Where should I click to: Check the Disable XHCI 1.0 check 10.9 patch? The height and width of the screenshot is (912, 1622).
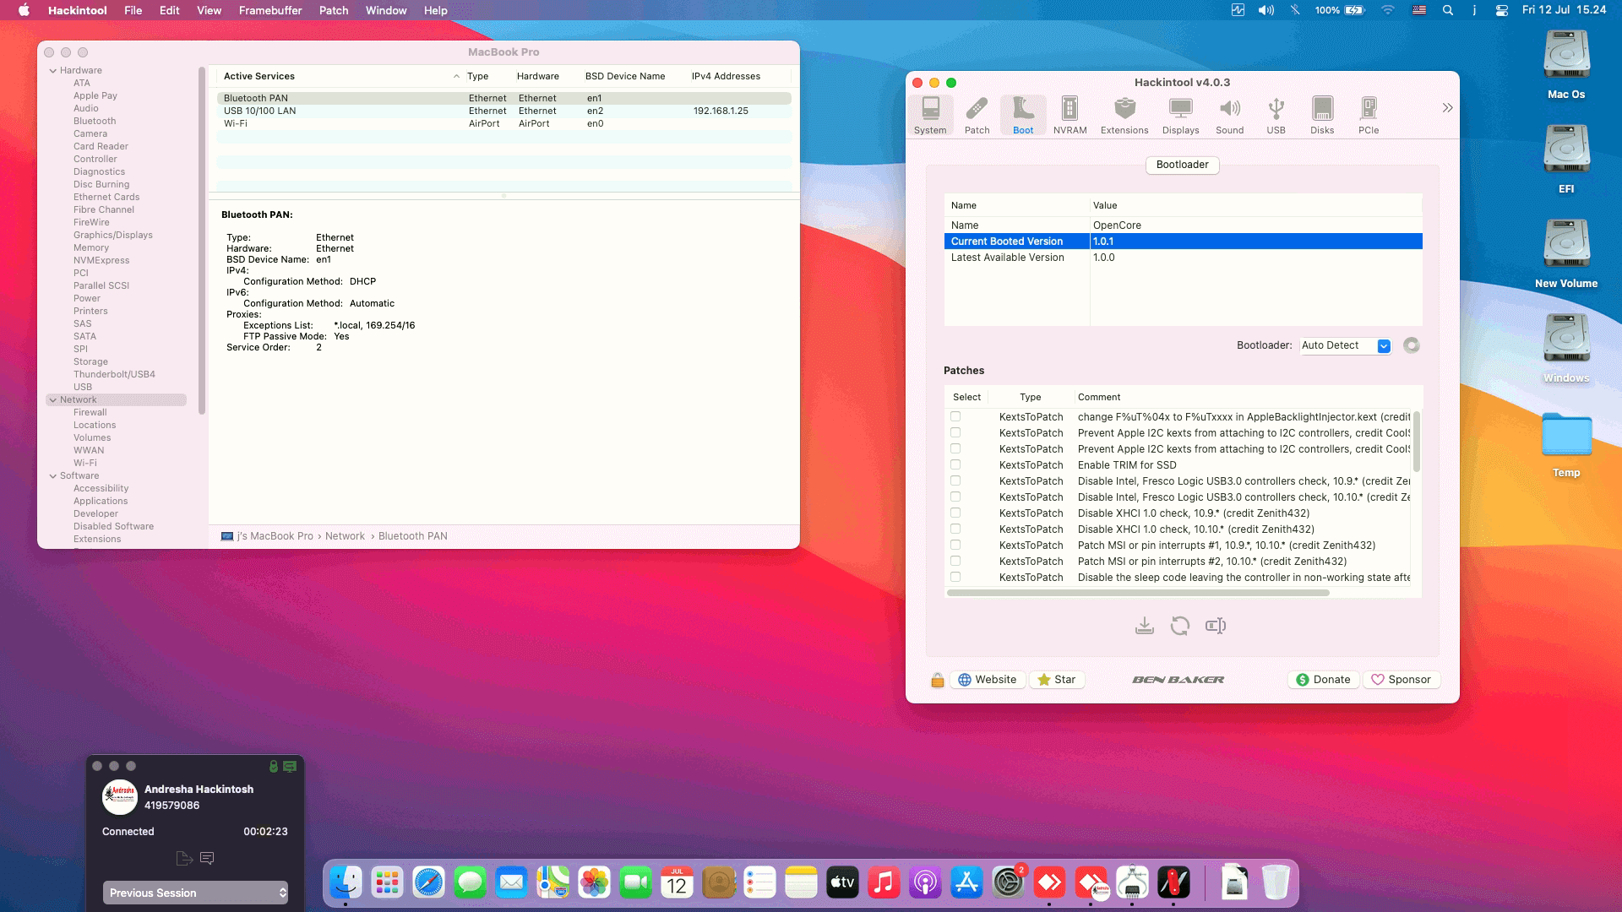click(x=955, y=513)
